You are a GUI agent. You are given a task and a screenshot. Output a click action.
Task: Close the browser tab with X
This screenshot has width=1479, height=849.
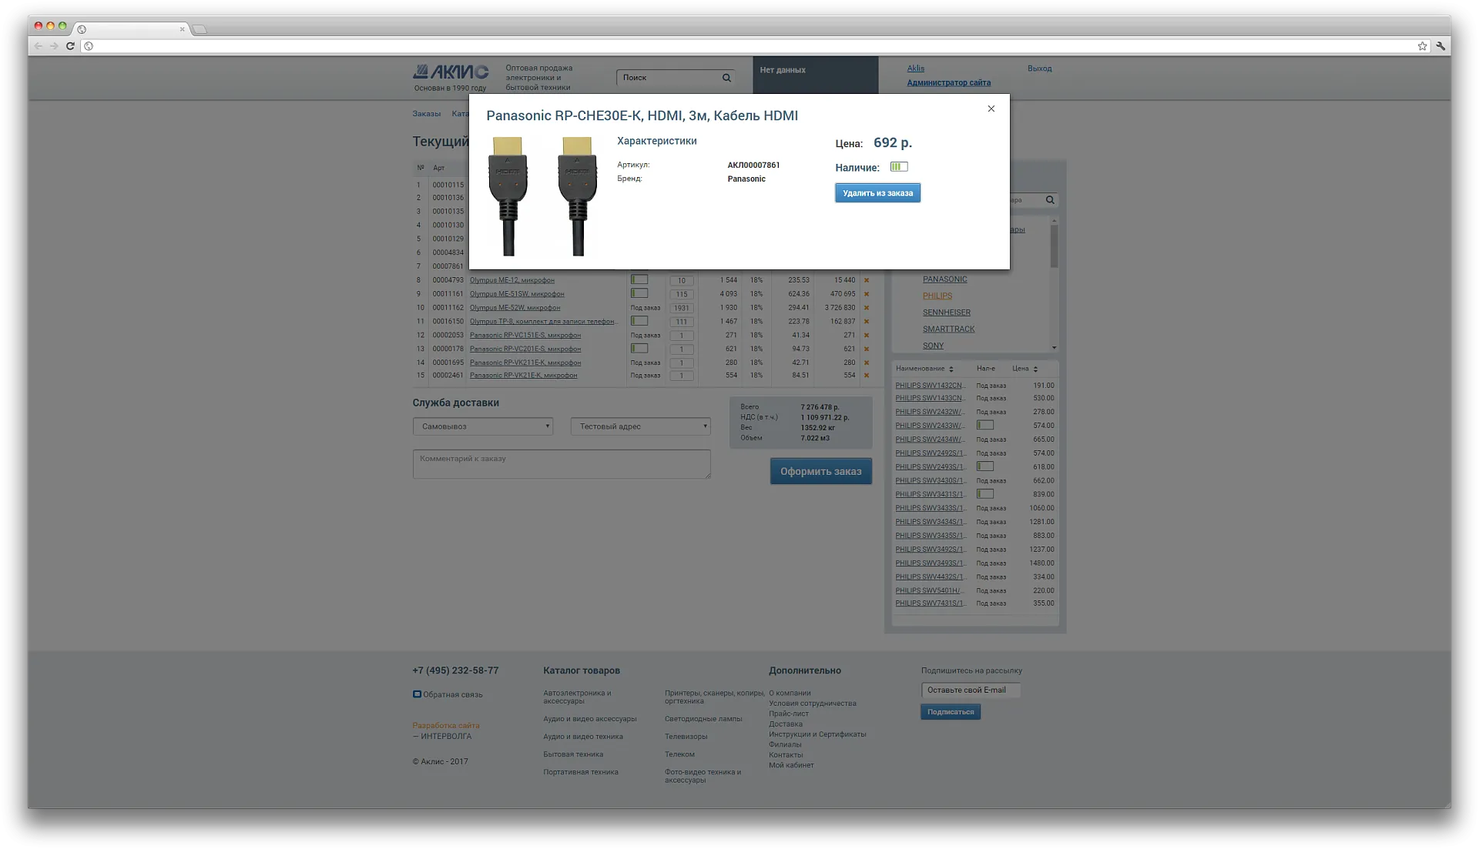tap(182, 29)
